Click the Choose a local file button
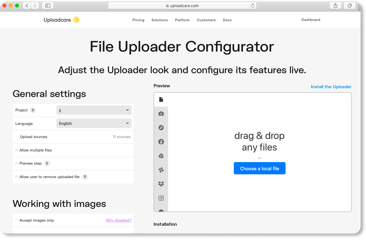Viewport: 366px width, 244px height. coord(259,168)
